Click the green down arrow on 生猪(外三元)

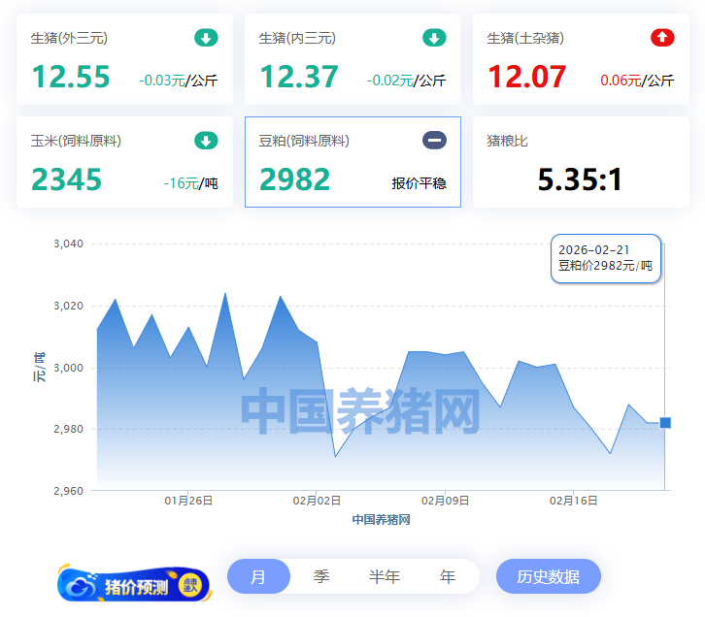tap(206, 38)
